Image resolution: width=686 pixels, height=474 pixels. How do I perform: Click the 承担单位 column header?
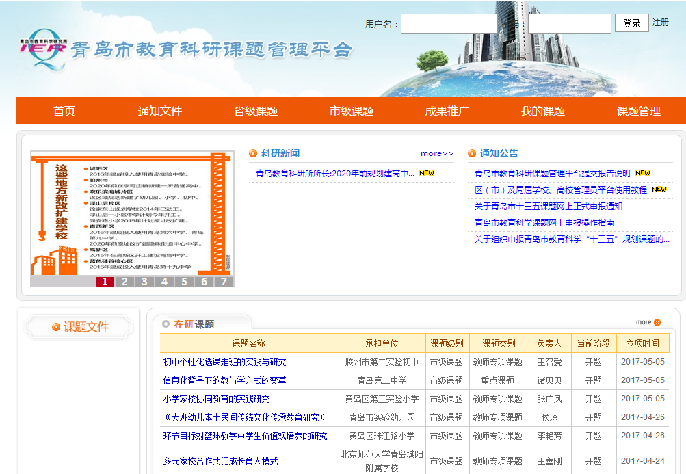382,343
